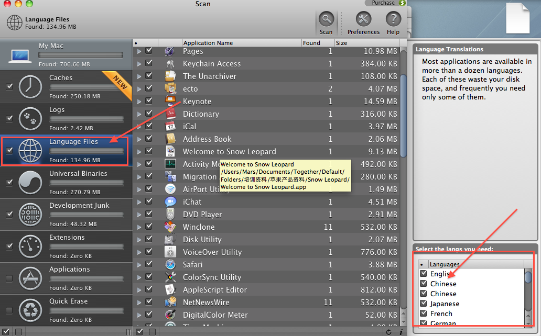Click the refresh icon at list bottom
This screenshot has height=336, width=541.
(389, 332)
